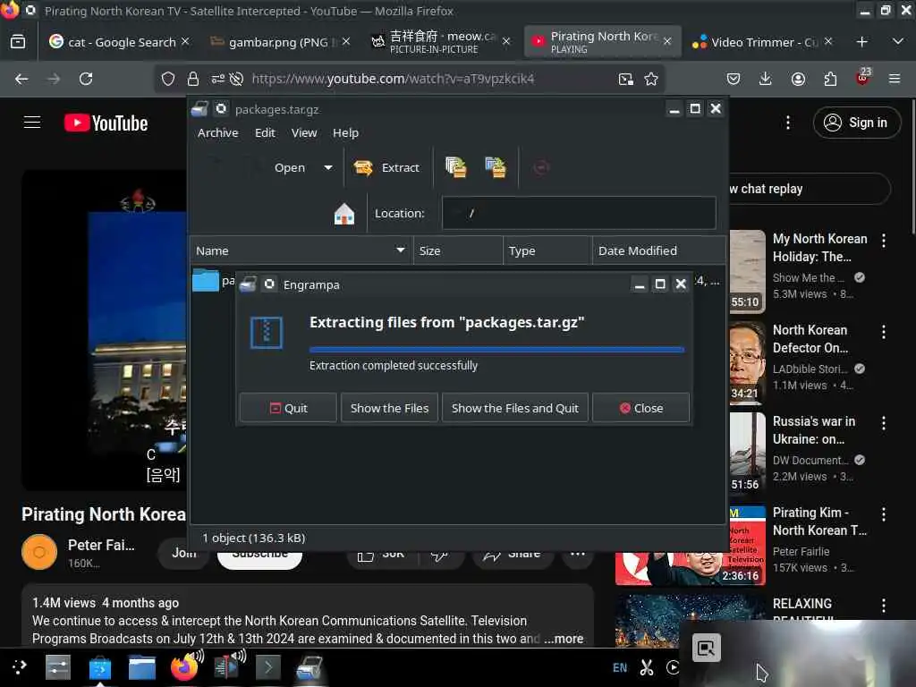Screen dimensions: 916x687
Task: Open Firefox View icon at tab bar start
Action: coord(18,41)
